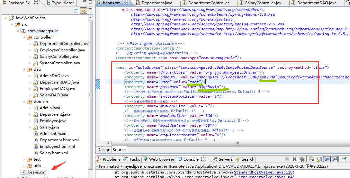Close the Console view tab
350x178 pixels.
(203, 159)
